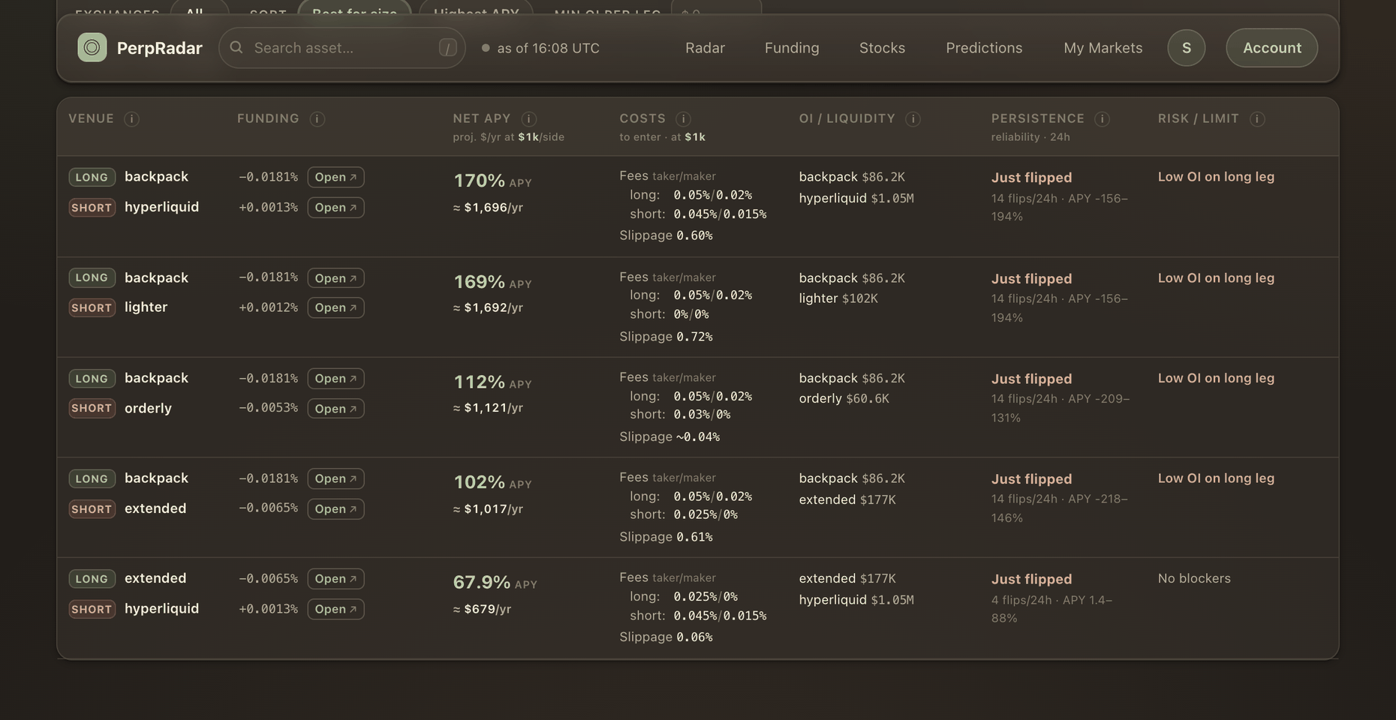
Task: Go to the Stocks tab
Action: coord(882,48)
